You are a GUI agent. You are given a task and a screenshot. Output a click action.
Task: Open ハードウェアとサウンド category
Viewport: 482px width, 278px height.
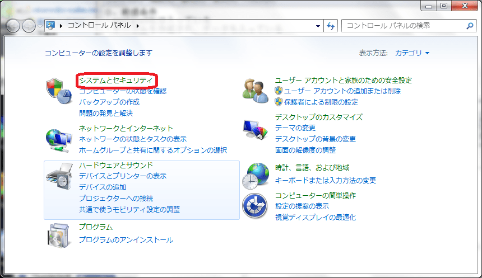tap(116, 165)
